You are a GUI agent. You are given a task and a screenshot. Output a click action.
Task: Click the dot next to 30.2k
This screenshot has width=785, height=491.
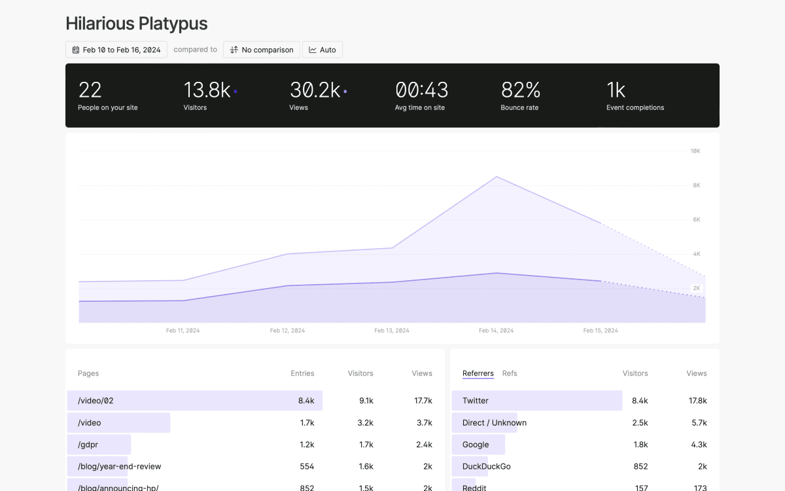(x=345, y=92)
